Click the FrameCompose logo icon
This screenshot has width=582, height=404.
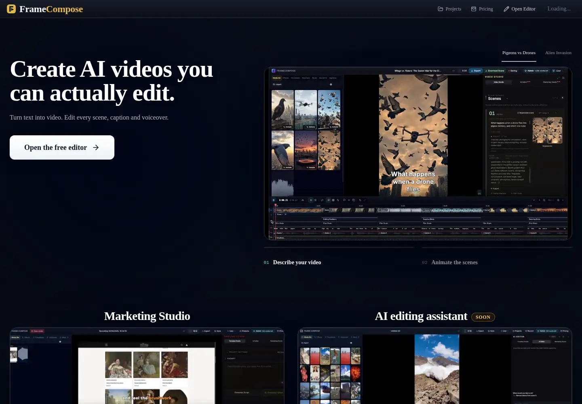tap(11, 9)
